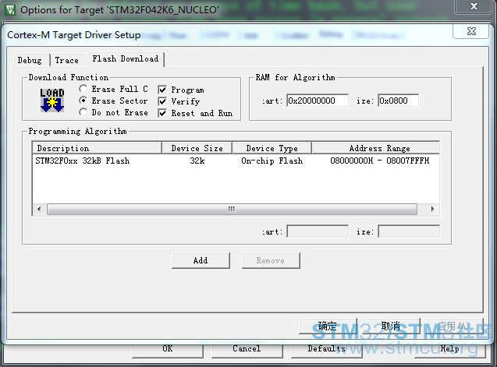497x367 pixels.
Task: Click Defaults in the Options window behind
Action: point(326,351)
